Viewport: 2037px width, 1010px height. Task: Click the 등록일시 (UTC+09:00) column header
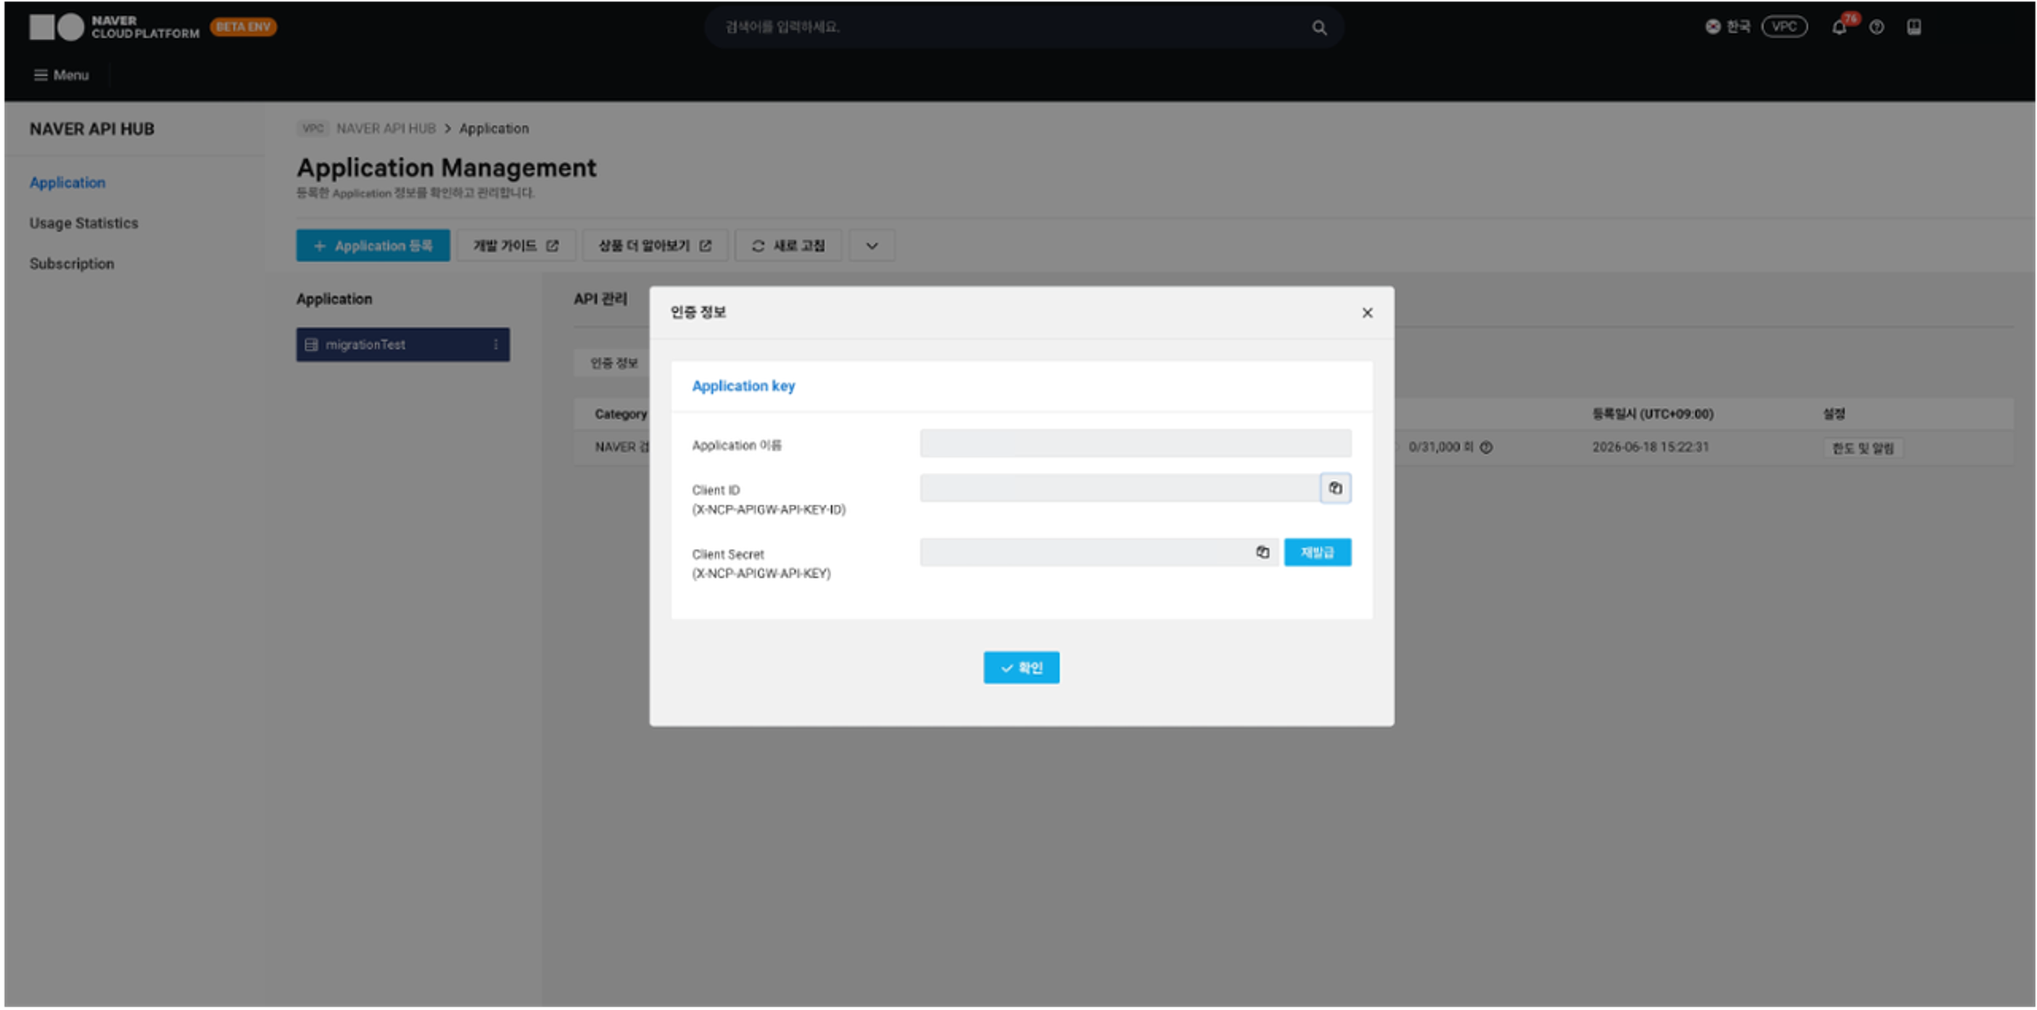pyautogui.click(x=1653, y=414)
